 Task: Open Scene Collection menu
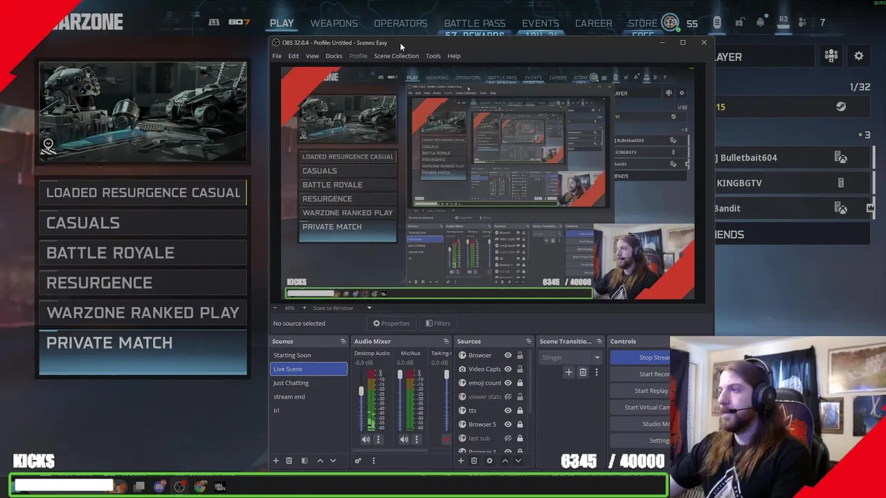(396, 56)
